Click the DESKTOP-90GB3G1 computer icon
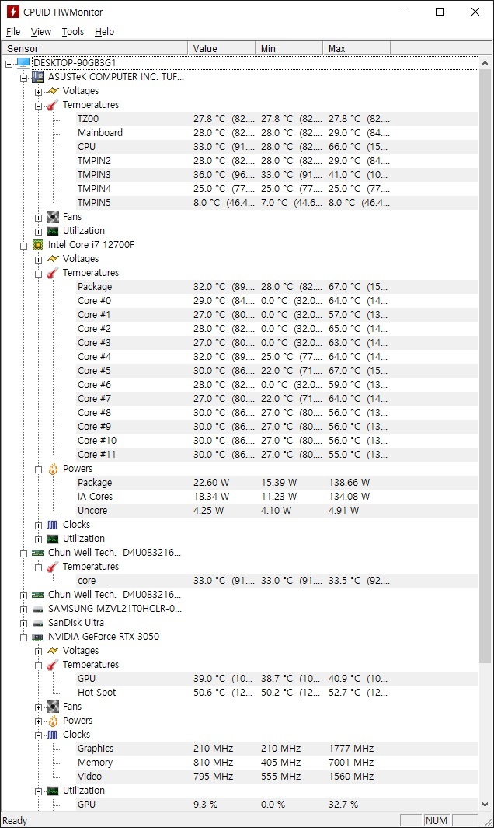494x828 pixels. click(x=23, y=63)
